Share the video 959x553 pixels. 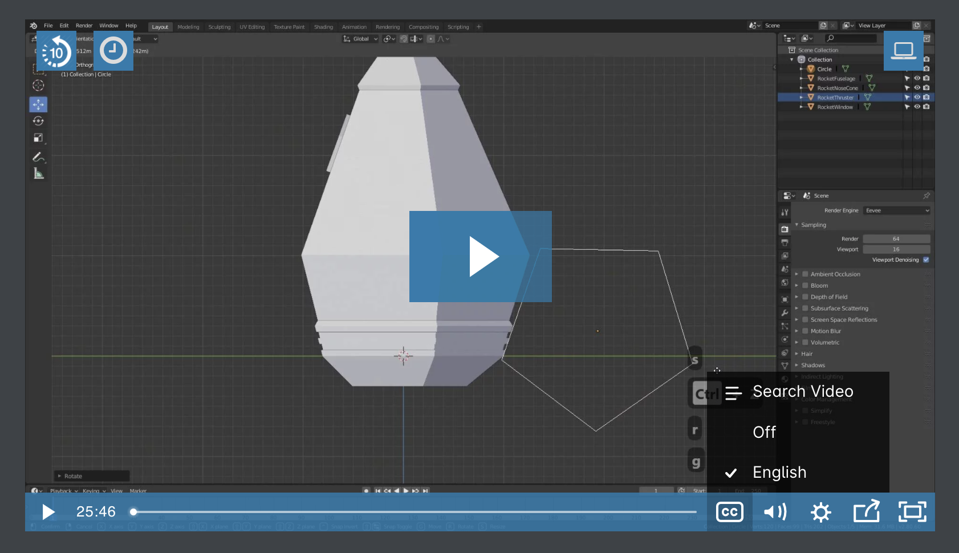(867, 512)
